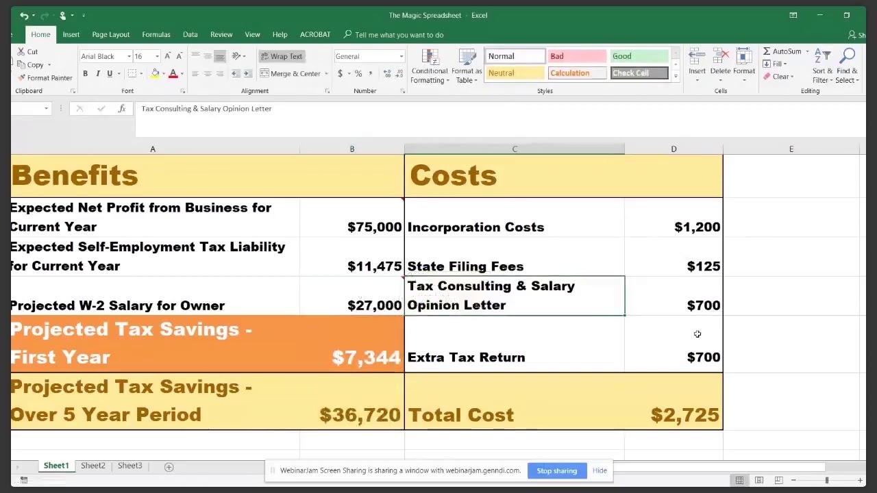
Task: Open the Review tab
Action: pos(221,34)
